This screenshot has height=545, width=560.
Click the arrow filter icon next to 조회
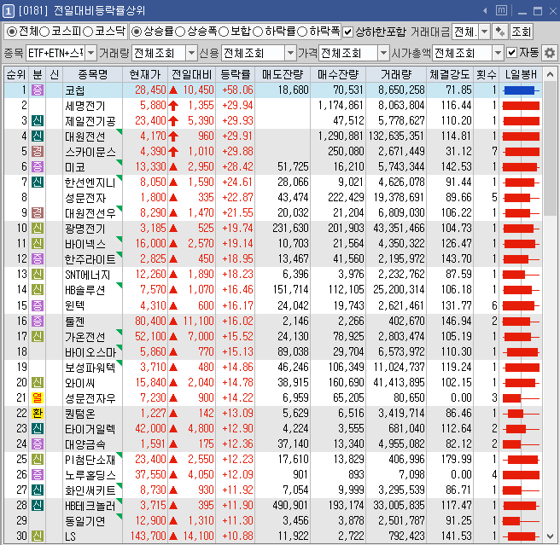click(x=500, y=32)
